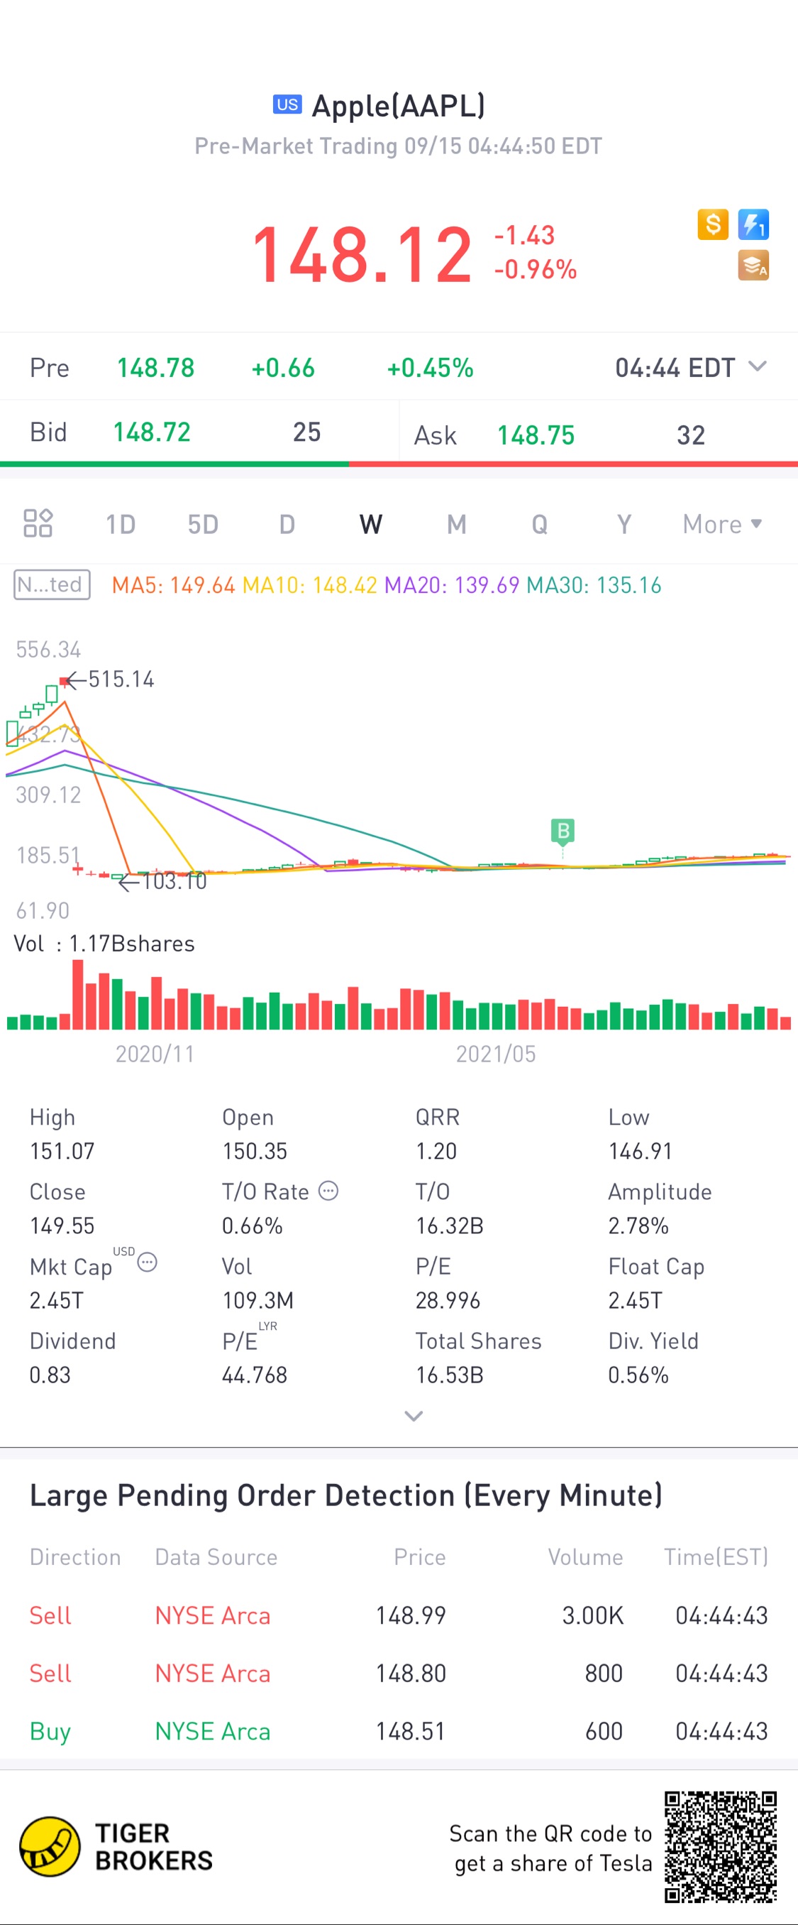This screenshot has width=798, height=1925.
Task: Tap the Open value 150.35
Action: (x=255, y=1151)
